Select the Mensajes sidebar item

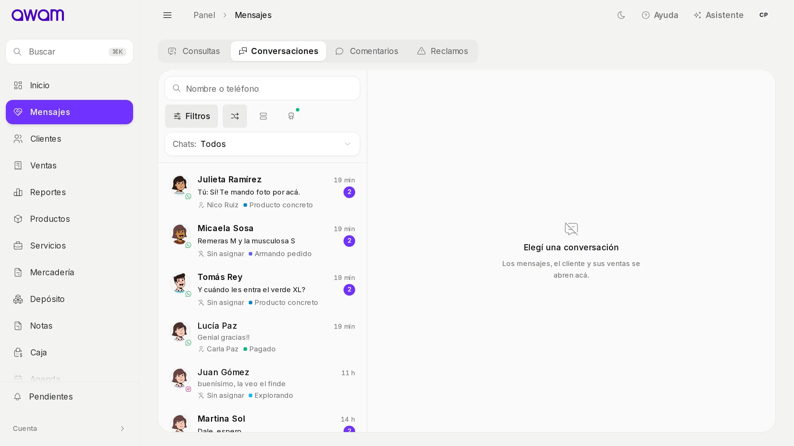coord(69,112)
